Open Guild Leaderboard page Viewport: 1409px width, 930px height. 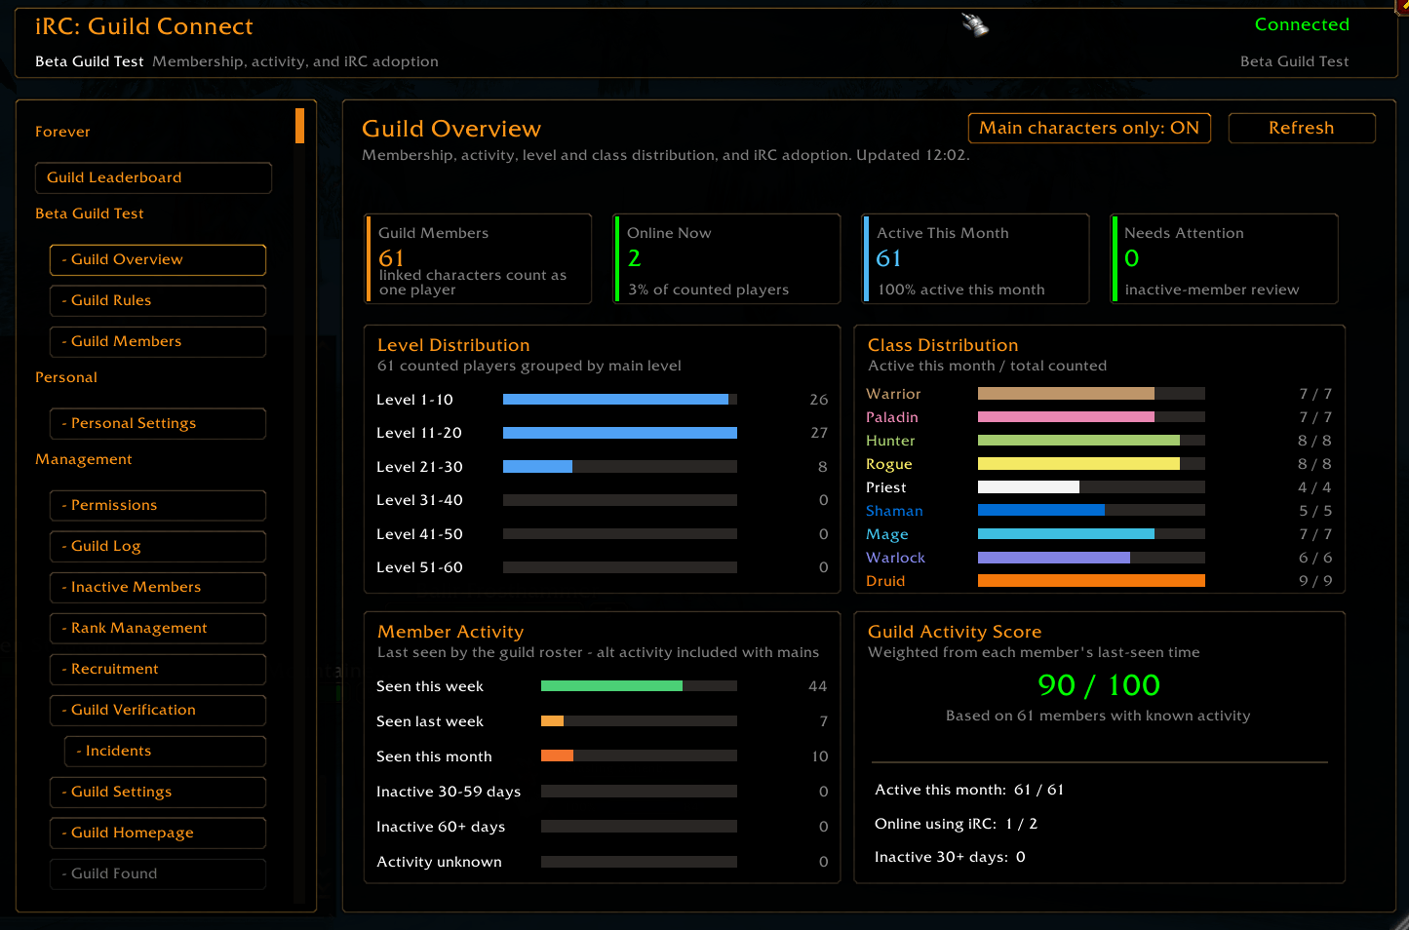[x=153, y=177]
